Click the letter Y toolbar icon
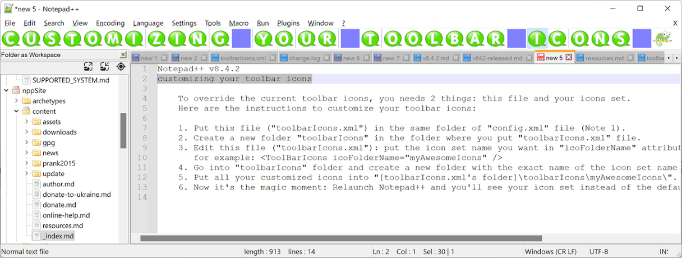 coord(264,39)
